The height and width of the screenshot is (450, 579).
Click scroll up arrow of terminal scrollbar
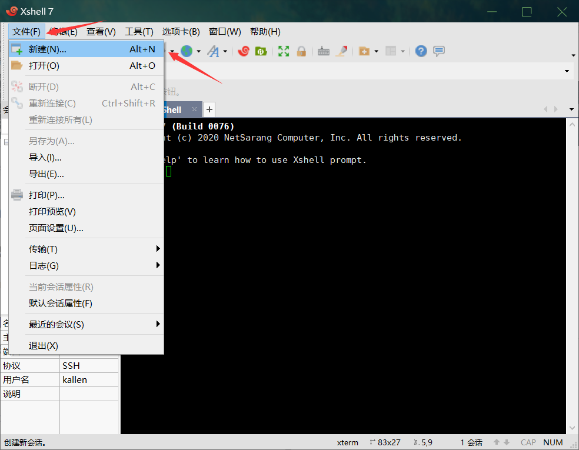[x=572, y=125]
